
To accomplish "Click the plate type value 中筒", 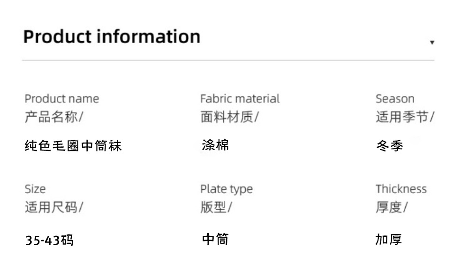I will click(x=215, y=240).
